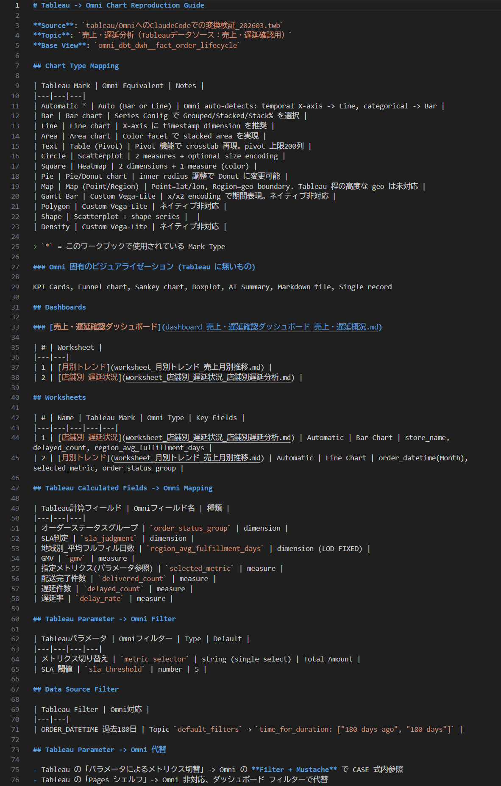The image size is (501, 786).
Task: Click line number 25 in the gutter
Action: tap(15, 246)
